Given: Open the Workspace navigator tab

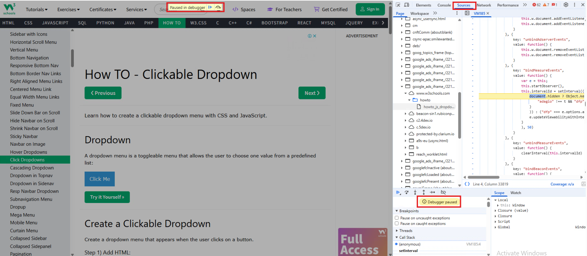Looking at the screenshot, I should (x=420, y=13).
